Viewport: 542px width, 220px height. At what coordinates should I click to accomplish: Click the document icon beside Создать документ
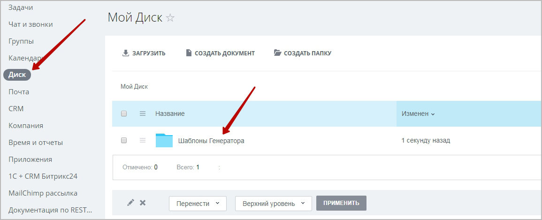(x=188, y=53)
